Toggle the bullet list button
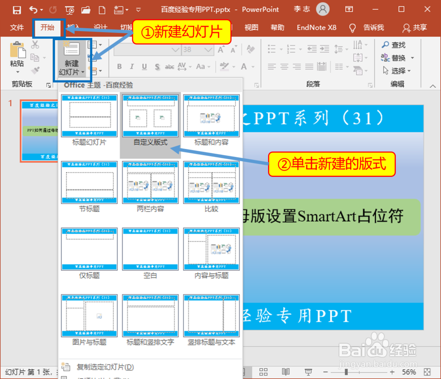441x379 pixels. (272, 49)
